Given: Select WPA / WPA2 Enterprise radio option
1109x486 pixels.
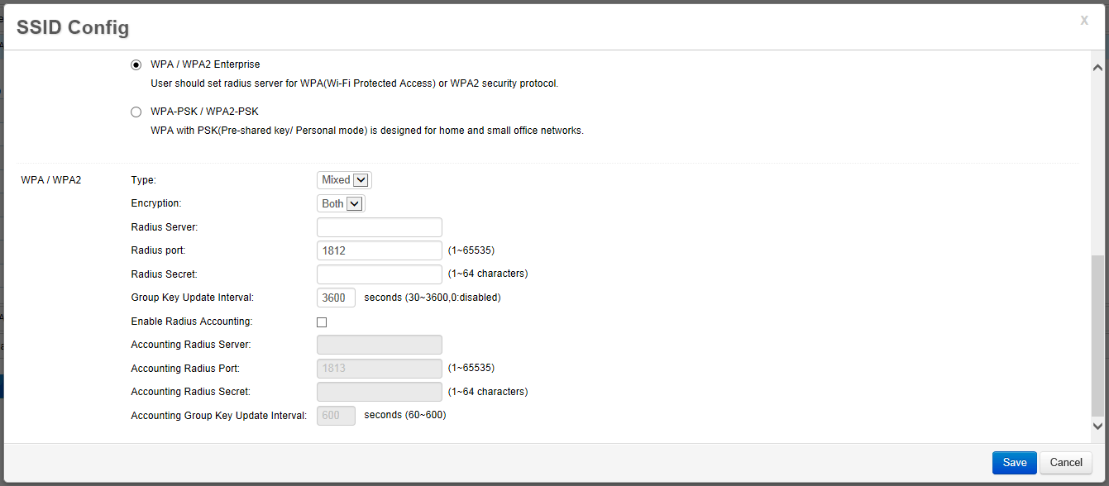Looking at the screenshot, I should click(x=136, y=64).
